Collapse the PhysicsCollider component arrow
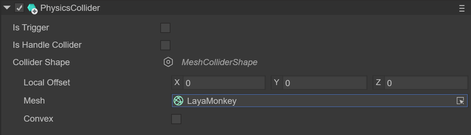471x135 pixels. pos(7,8)
